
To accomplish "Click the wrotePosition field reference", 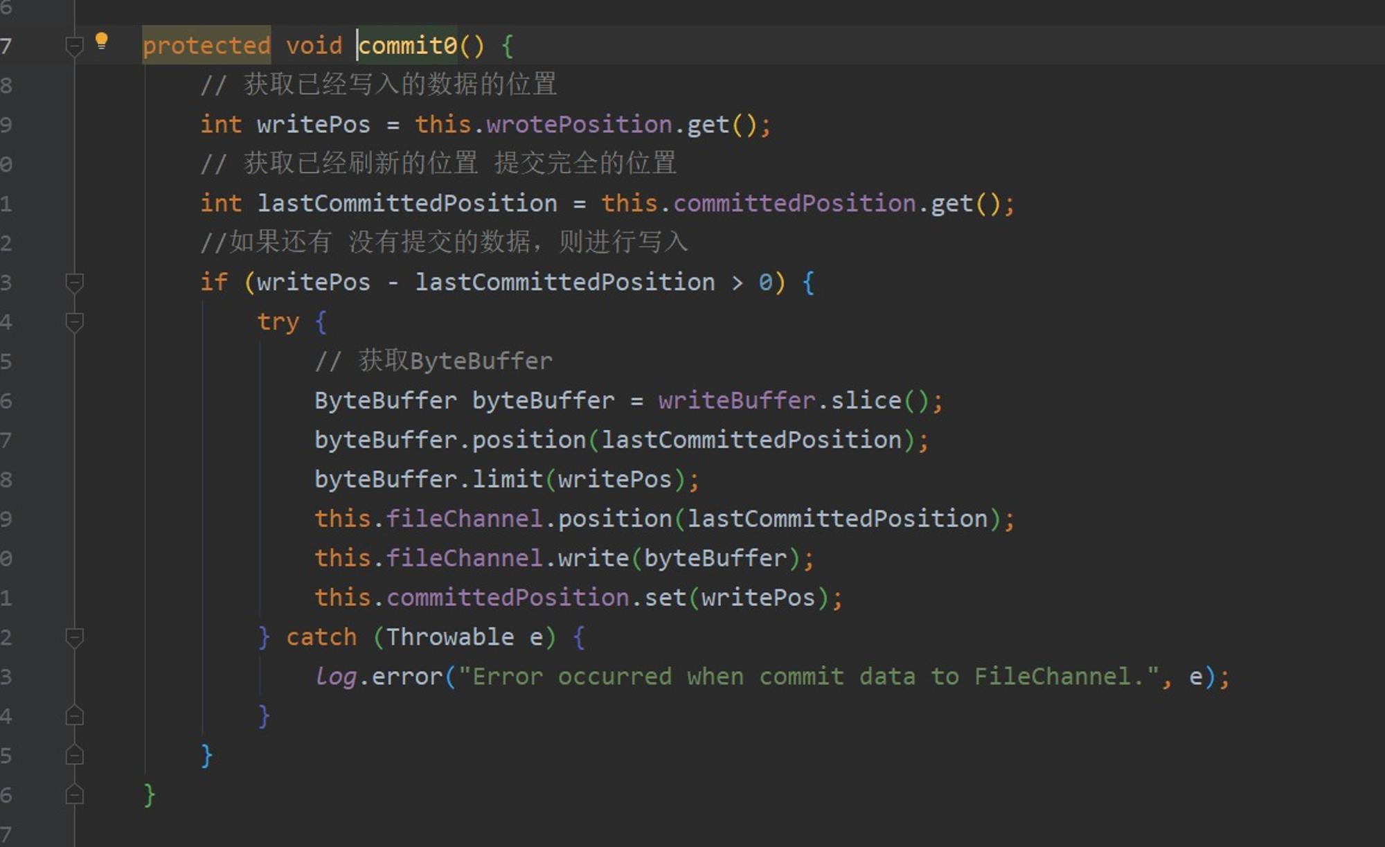I will point(579,125).
